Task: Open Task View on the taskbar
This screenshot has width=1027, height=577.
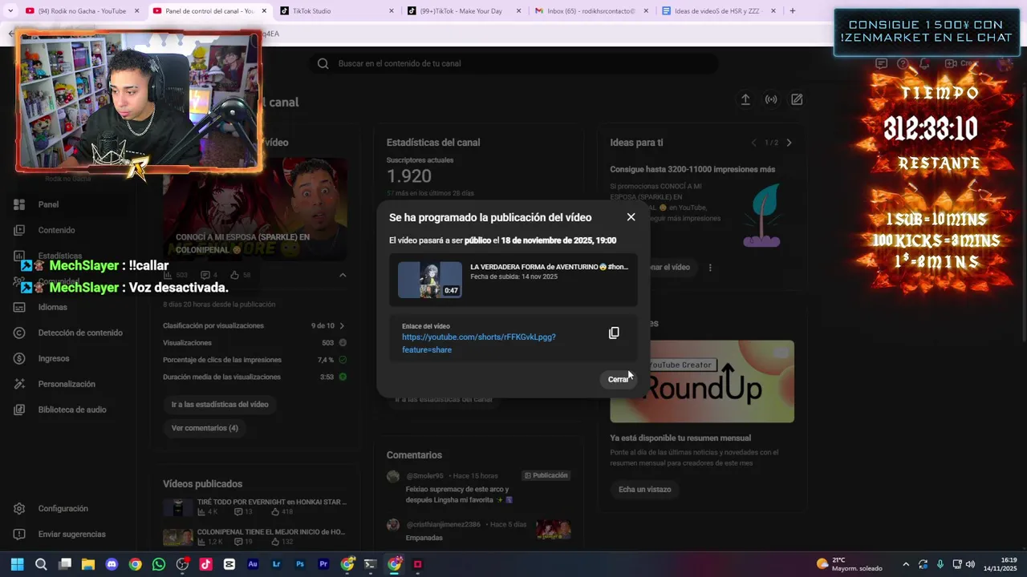Action: [65, 564]
